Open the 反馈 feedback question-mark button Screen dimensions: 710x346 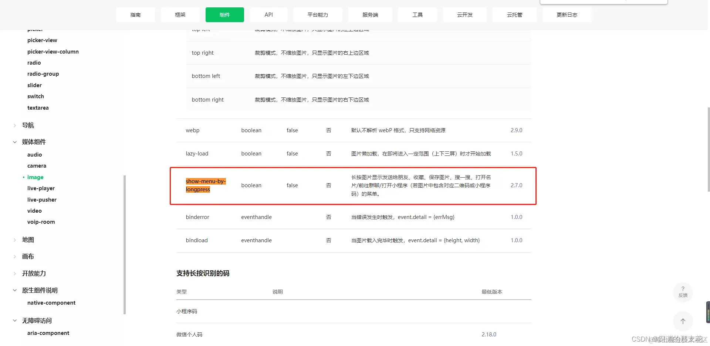(x=683, y=292)
